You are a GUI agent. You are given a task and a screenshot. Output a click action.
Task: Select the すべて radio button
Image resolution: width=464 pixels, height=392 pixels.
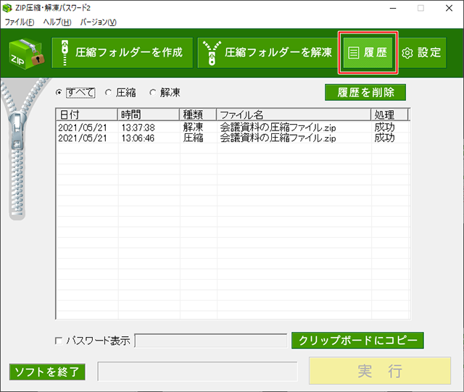pyautogui.click(x=59, y=93)
